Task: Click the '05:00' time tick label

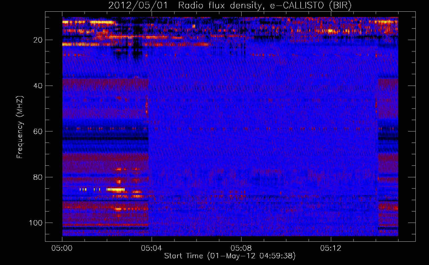Action: point(62,248)
